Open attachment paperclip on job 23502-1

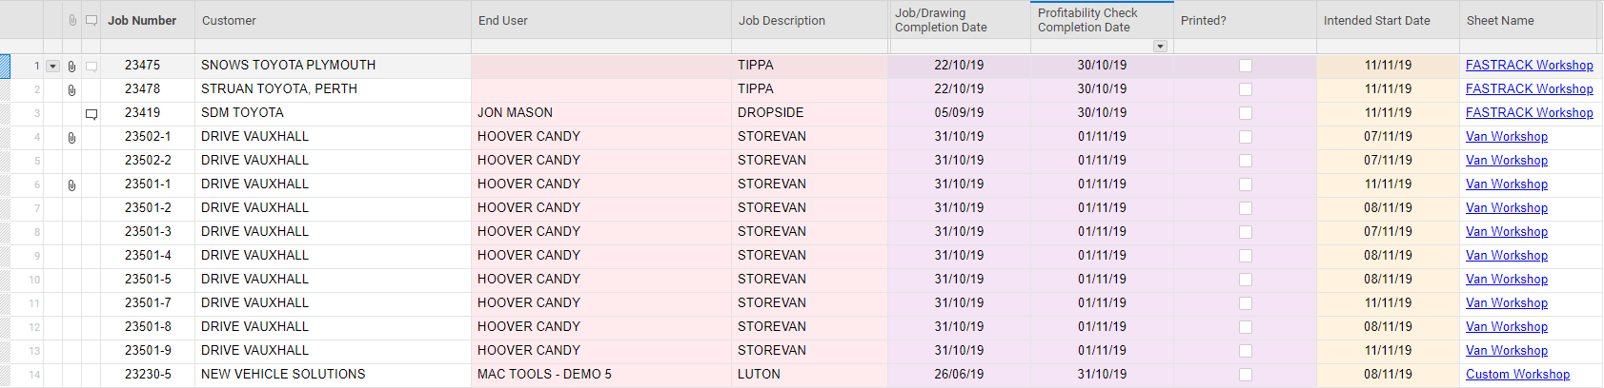(x=71, y=138)
